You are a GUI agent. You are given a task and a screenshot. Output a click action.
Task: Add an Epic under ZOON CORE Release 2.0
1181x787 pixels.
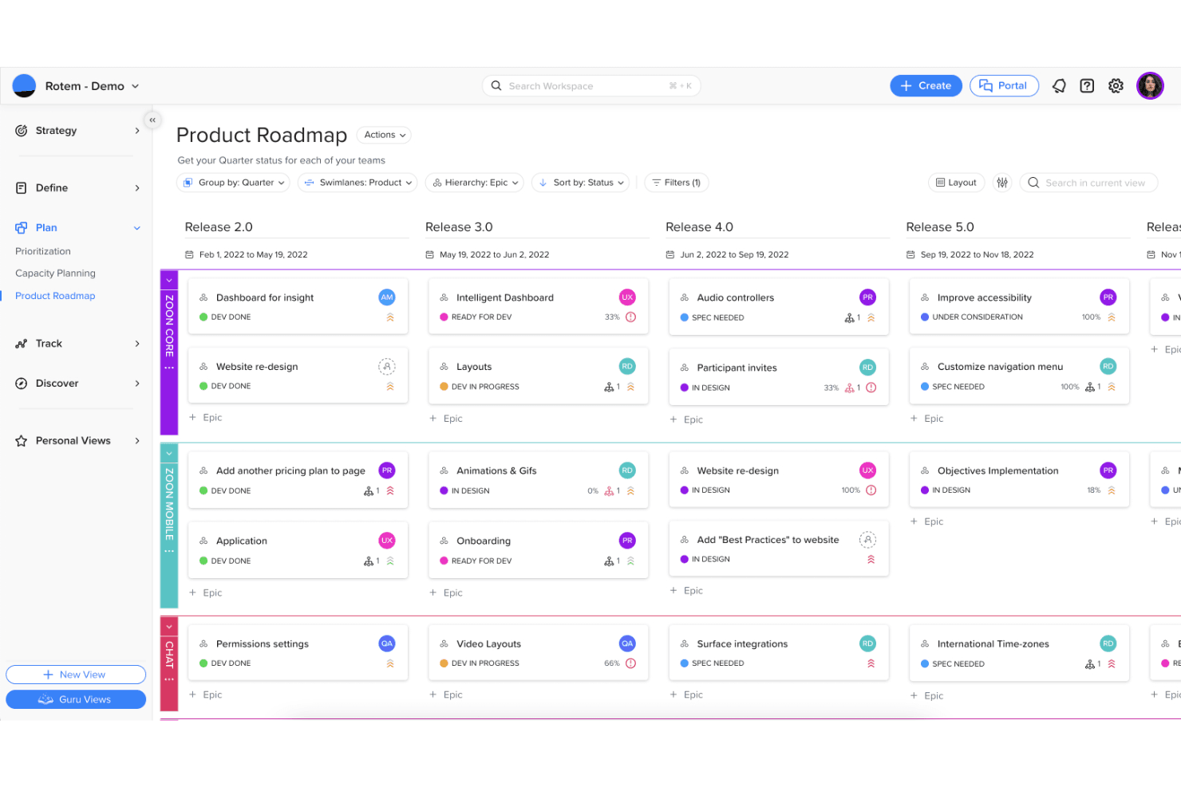(206, 418)
